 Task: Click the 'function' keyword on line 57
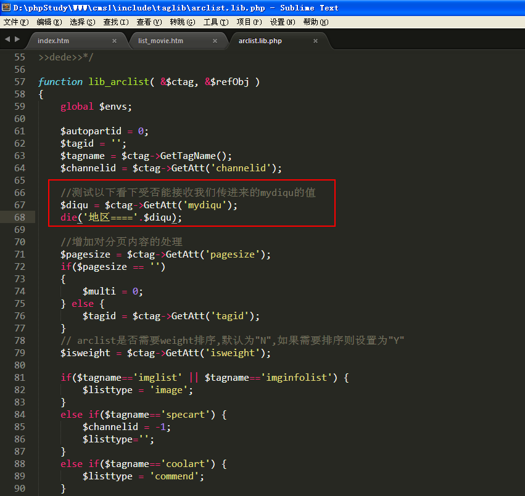pos(60,82)
